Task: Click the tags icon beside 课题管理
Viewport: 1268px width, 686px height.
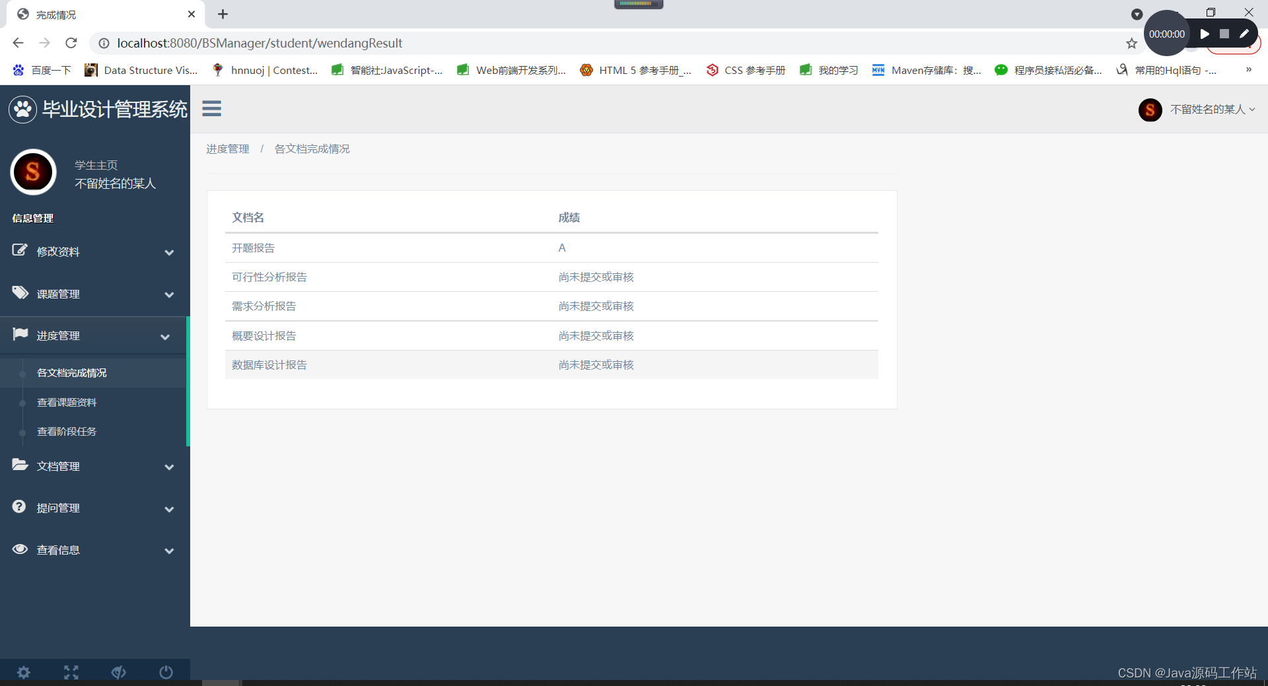Action: tap(20, 292)
